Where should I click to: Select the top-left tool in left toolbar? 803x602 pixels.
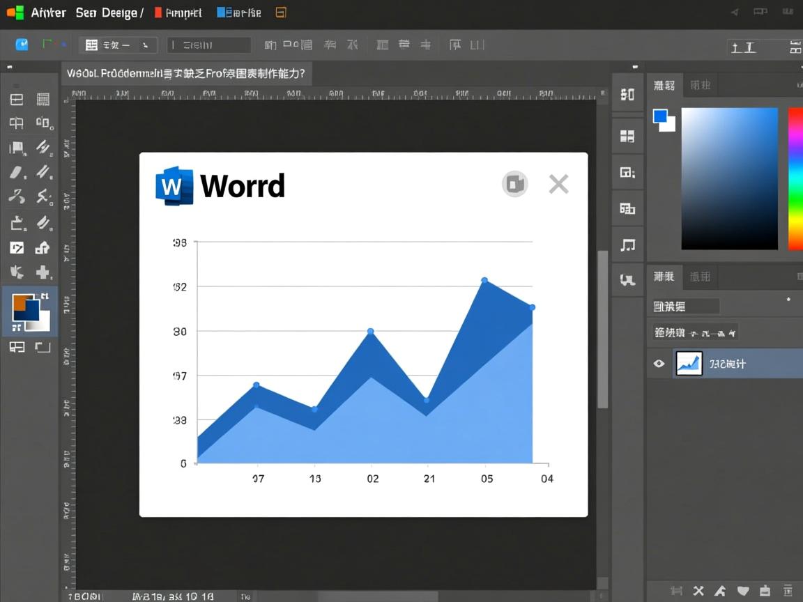coord(17,100)
